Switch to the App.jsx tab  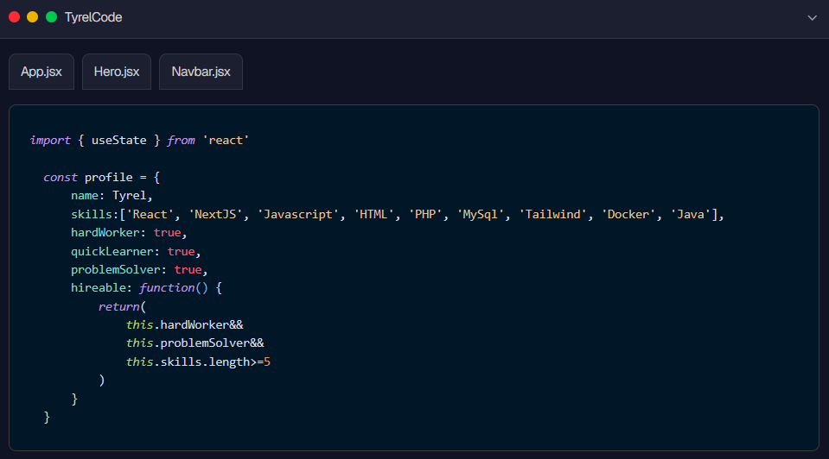pos(41,72)
